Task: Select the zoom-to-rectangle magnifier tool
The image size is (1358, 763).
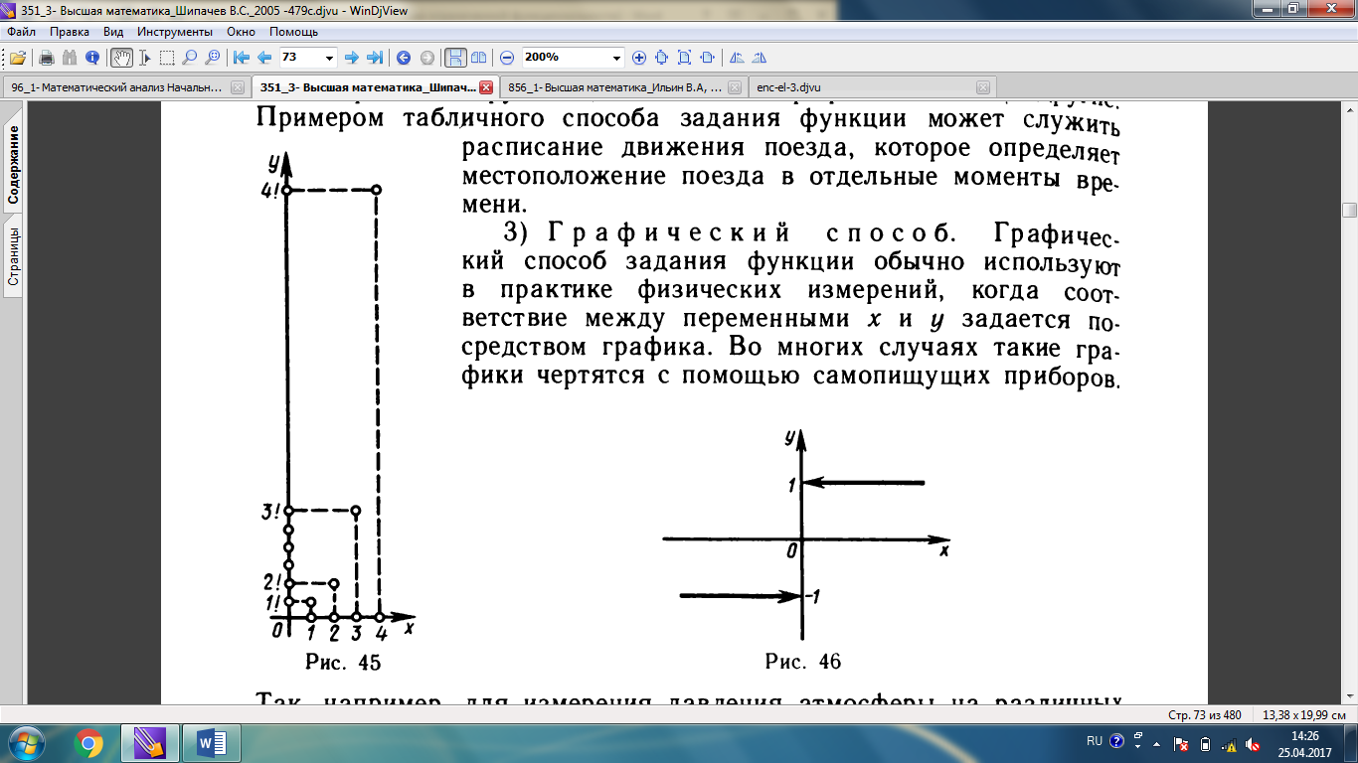Action: tap(213, 58)
